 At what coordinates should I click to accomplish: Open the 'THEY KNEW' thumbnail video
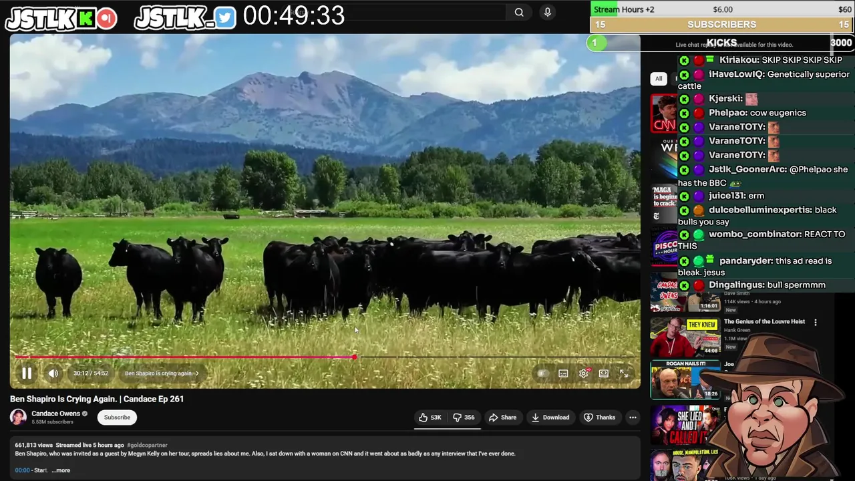[x=685, y=337]
